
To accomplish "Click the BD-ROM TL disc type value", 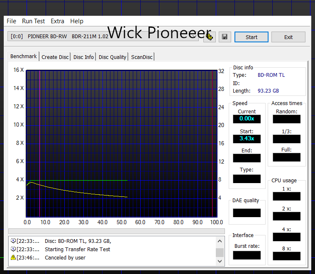I will coord(271,75).
